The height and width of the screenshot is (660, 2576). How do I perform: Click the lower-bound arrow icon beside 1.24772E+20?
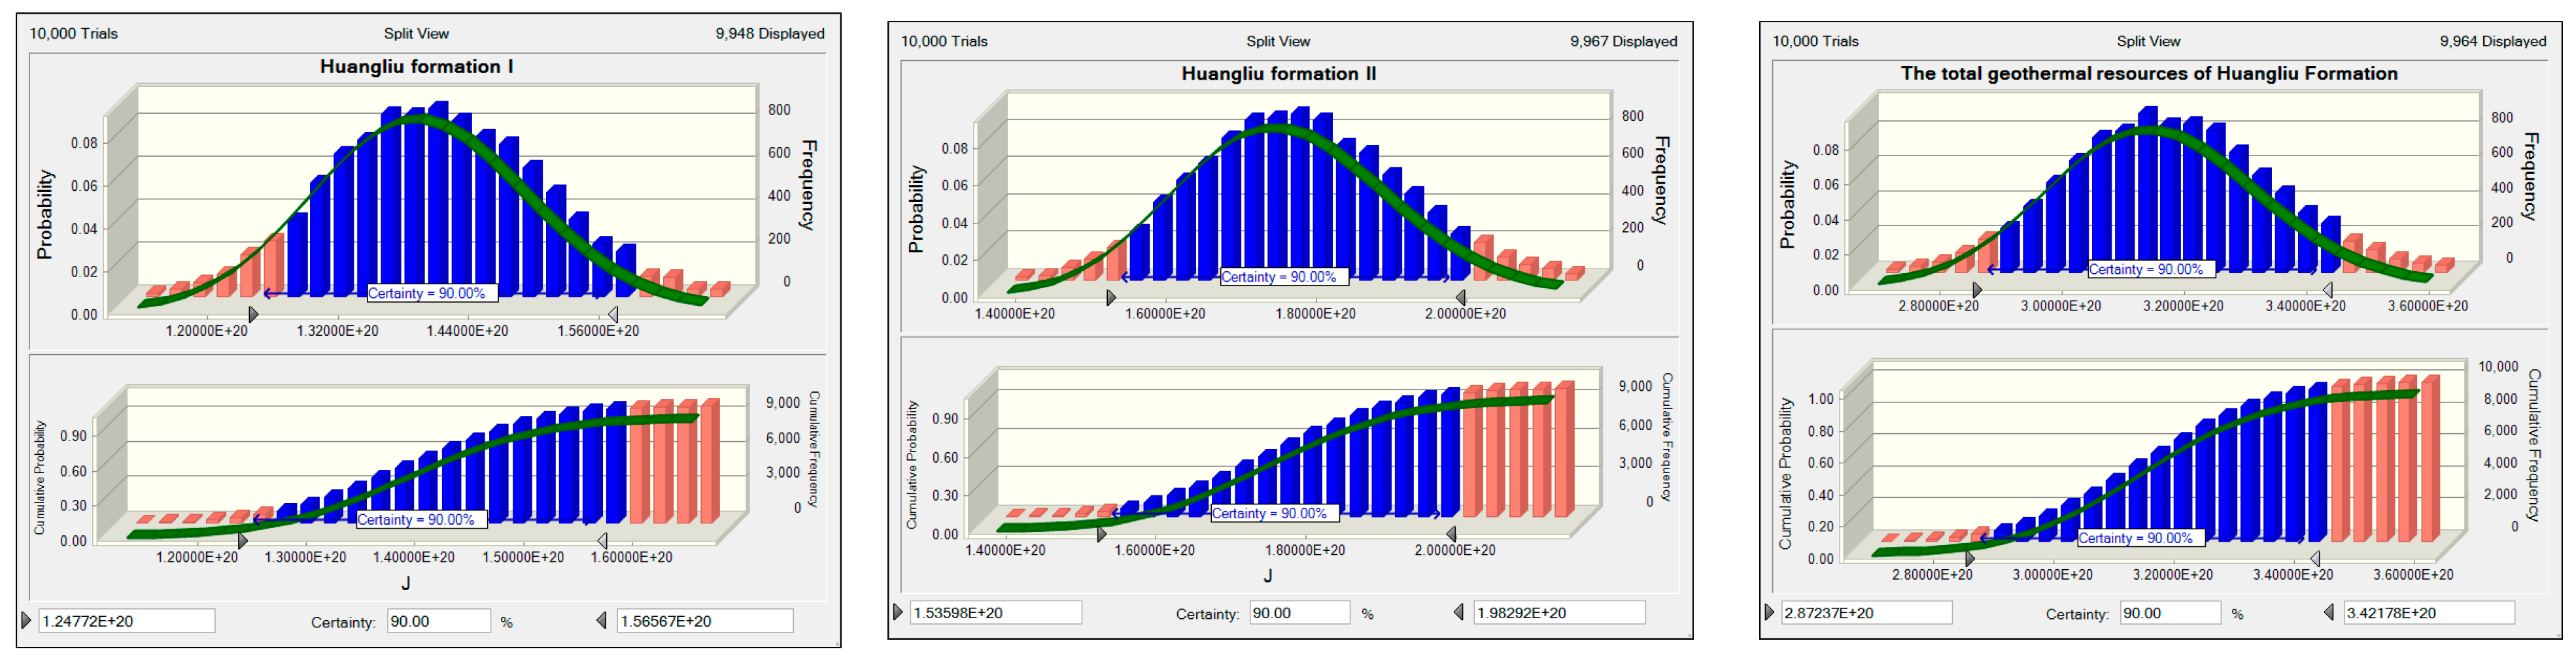(26, 621)
